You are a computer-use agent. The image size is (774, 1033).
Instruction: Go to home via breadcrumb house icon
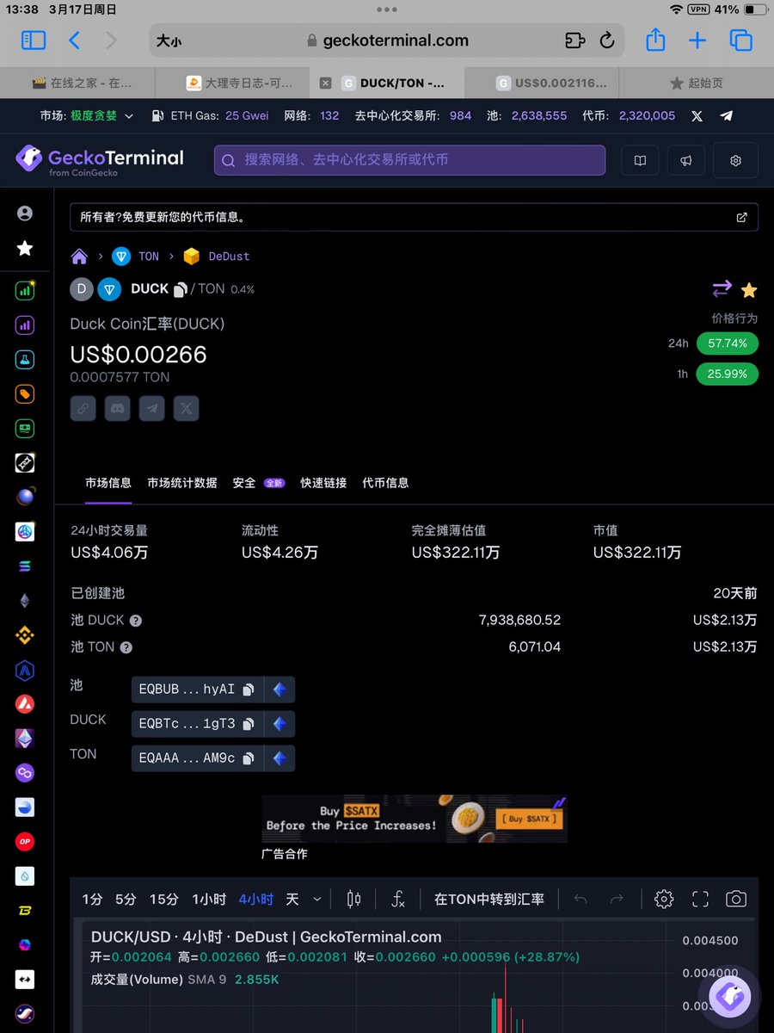(x=79, y=257)
